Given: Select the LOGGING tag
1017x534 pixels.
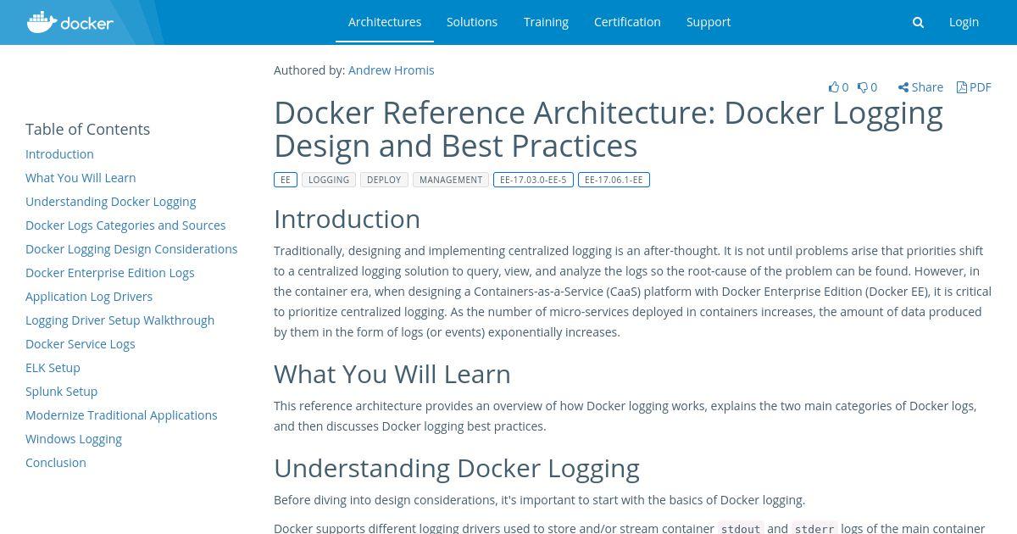Looking at the screenshot, I should pos(329,180).
